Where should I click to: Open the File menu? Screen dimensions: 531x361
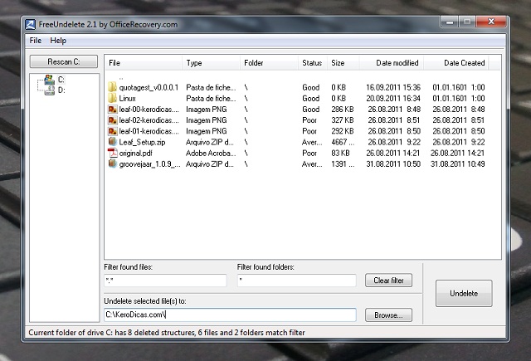pos(36,41)
